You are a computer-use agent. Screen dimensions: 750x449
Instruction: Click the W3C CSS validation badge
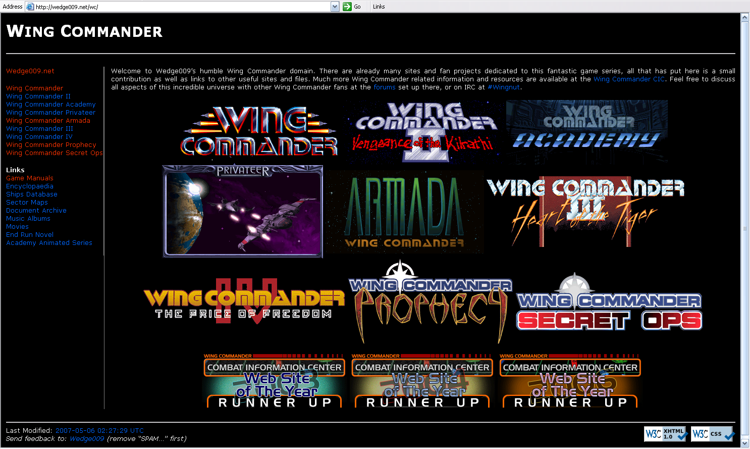(713, 434)
